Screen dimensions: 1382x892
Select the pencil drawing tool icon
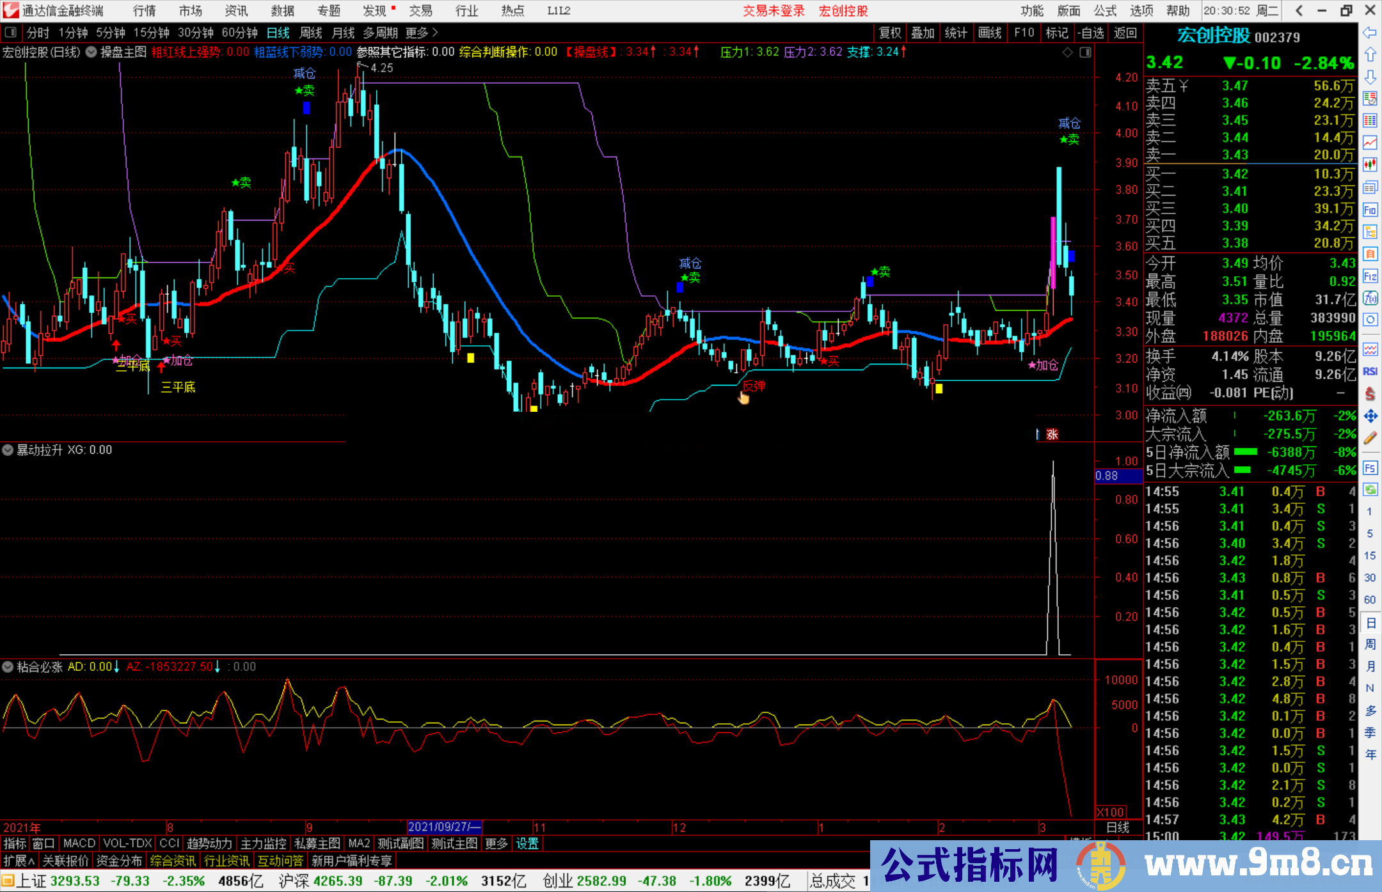[x=1370, y=438]
